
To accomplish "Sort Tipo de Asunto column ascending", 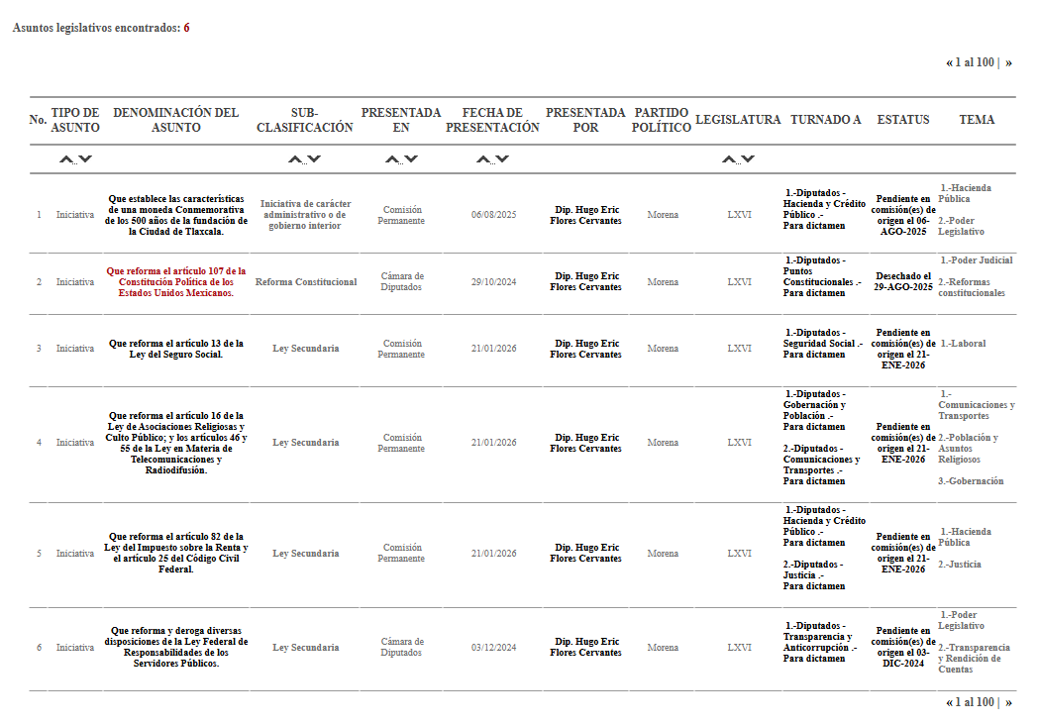I will (66, 159).
